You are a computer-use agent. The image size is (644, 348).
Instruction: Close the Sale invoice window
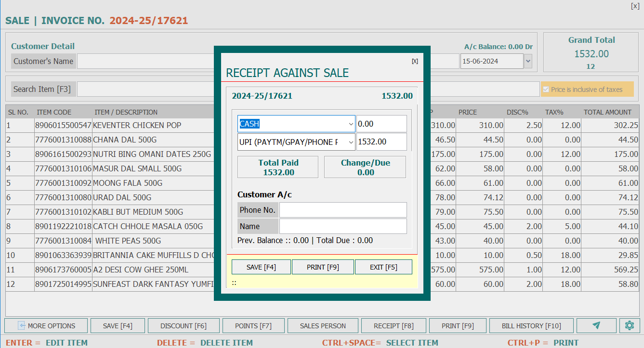(x=635, y=6)
